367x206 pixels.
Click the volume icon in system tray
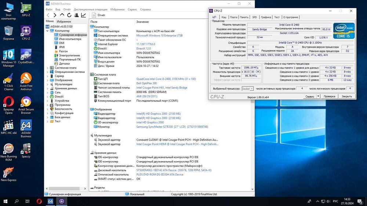(x=328, y=201)
